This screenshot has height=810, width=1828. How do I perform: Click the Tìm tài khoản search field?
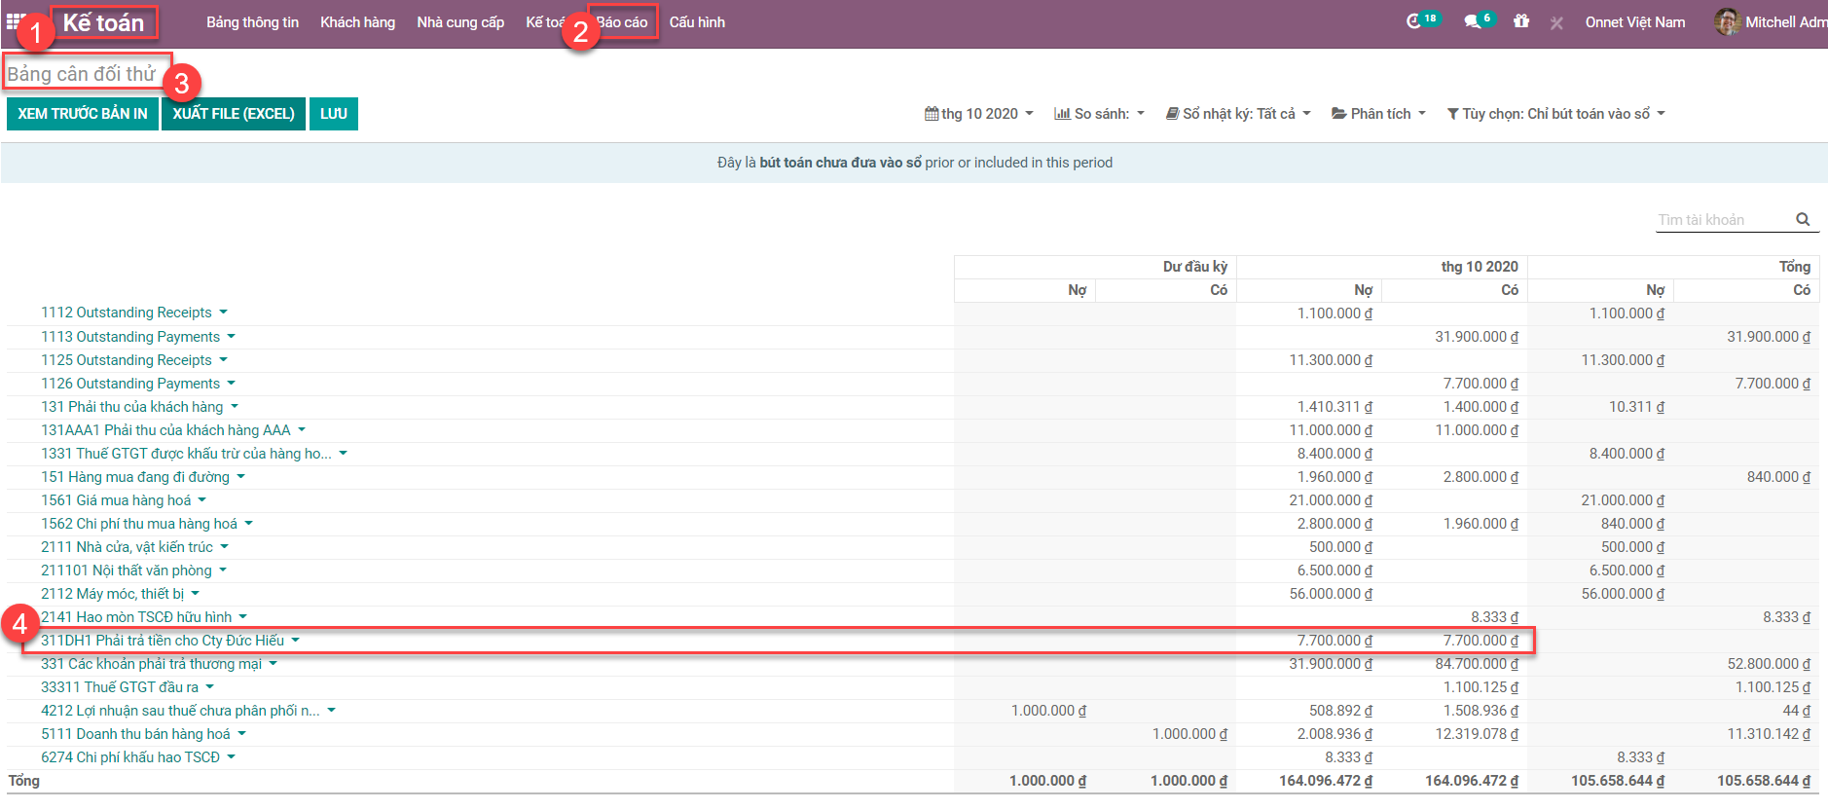(x=1723, y=220)
